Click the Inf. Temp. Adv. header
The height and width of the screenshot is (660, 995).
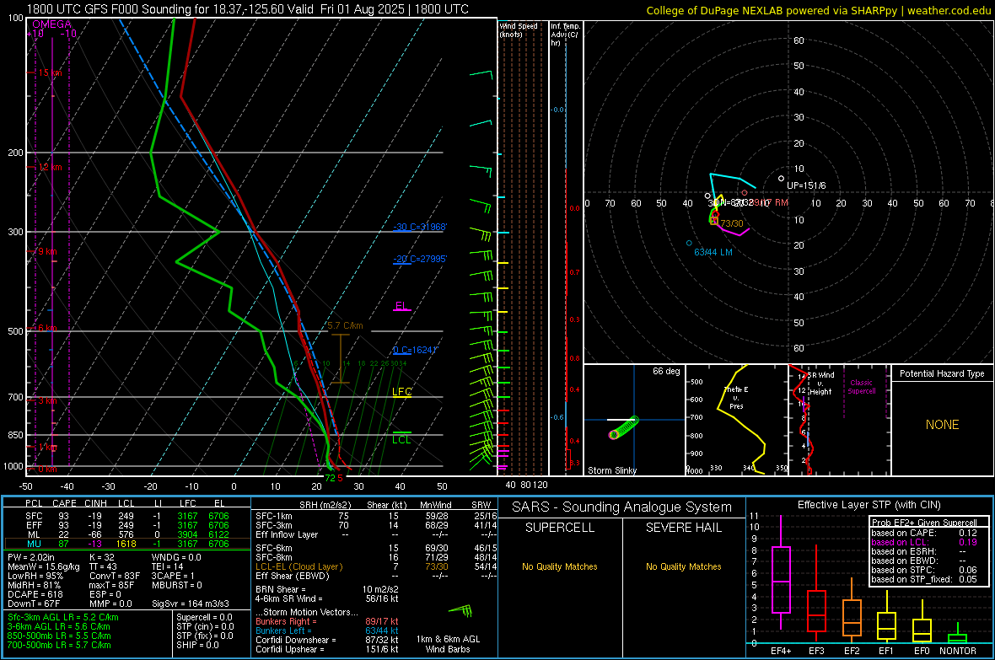pyautogui.click(x=565, y=35)
